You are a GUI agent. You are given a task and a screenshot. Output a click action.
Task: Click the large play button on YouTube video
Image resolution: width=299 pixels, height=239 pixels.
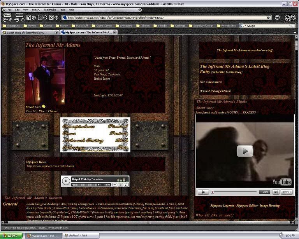pyautogui.click(x=245, y=151)
